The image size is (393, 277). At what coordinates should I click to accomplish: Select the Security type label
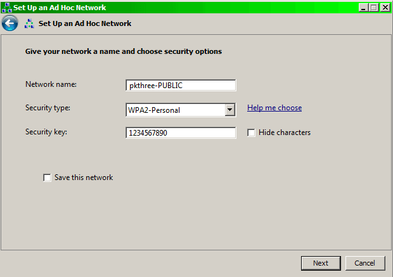[x=48, y=108]
